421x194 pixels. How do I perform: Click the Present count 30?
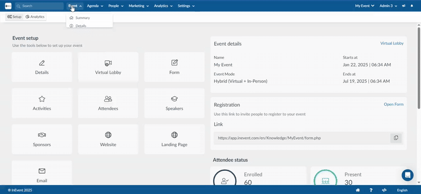[348, 183]
